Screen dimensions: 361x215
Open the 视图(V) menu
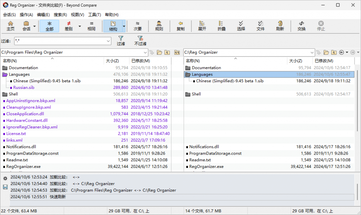pyautogui.click(x=77, y=15)
